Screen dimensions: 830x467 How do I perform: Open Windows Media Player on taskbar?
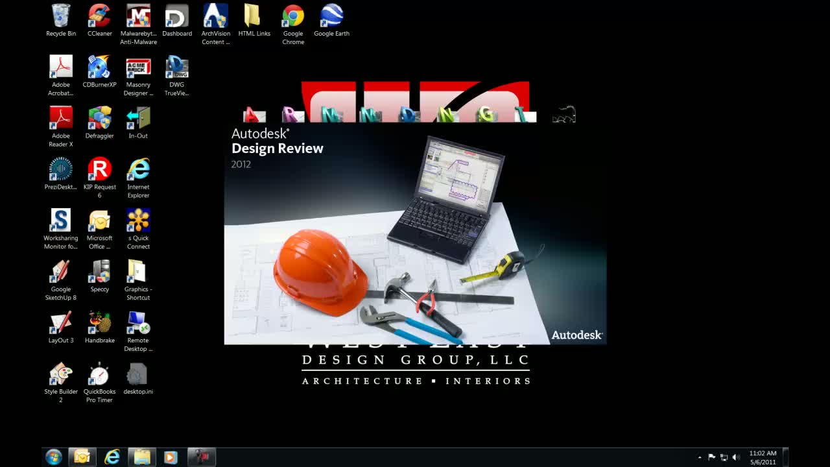click(171, 457)
